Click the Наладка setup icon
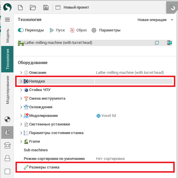Viewport: 178px width, 178px height. (x=26, y=81)
